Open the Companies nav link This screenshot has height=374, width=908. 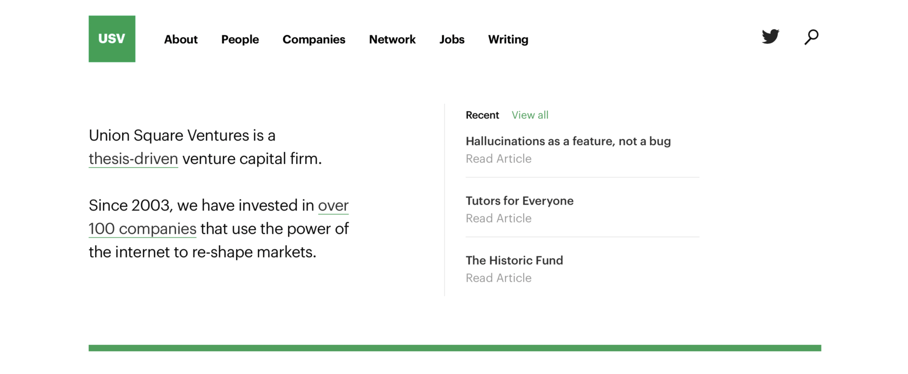point(313,39)
